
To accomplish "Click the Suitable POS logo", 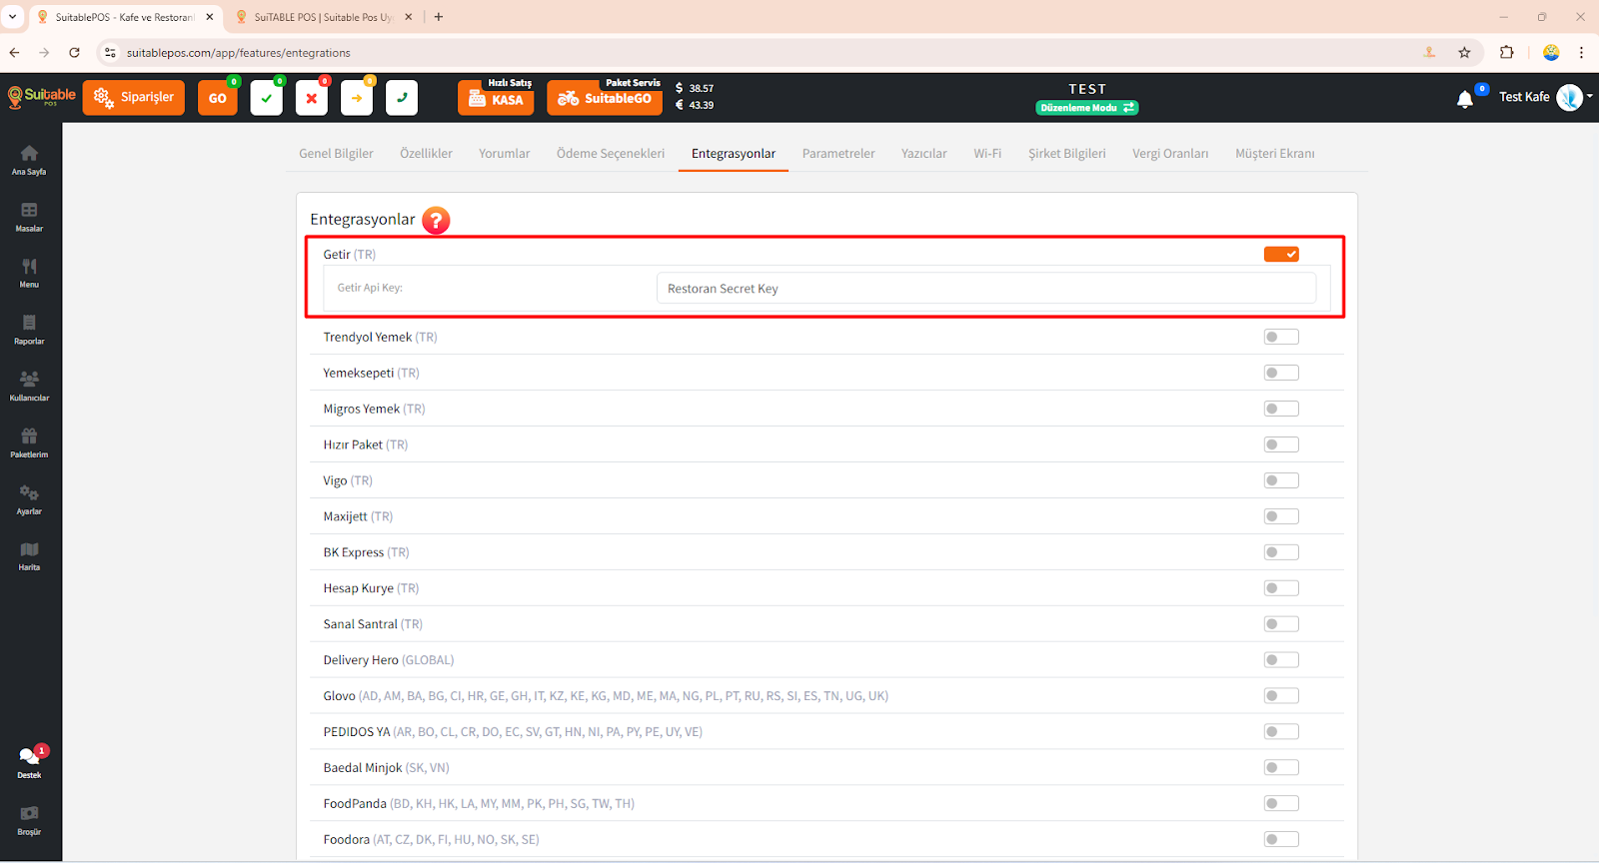I will (41, 97).
